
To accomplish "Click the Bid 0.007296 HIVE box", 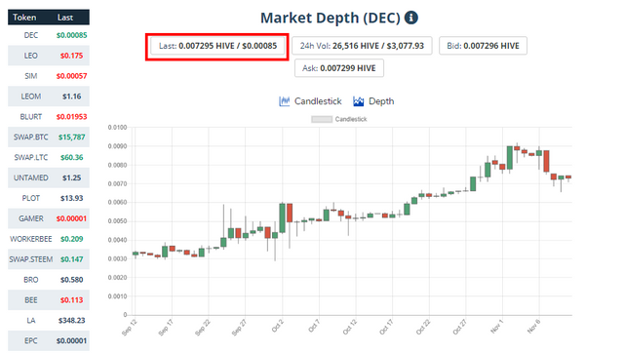I will 483,46.
